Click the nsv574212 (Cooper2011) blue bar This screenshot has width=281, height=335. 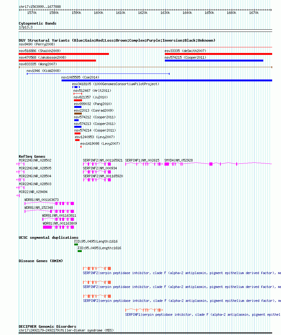tap(76, 120)
